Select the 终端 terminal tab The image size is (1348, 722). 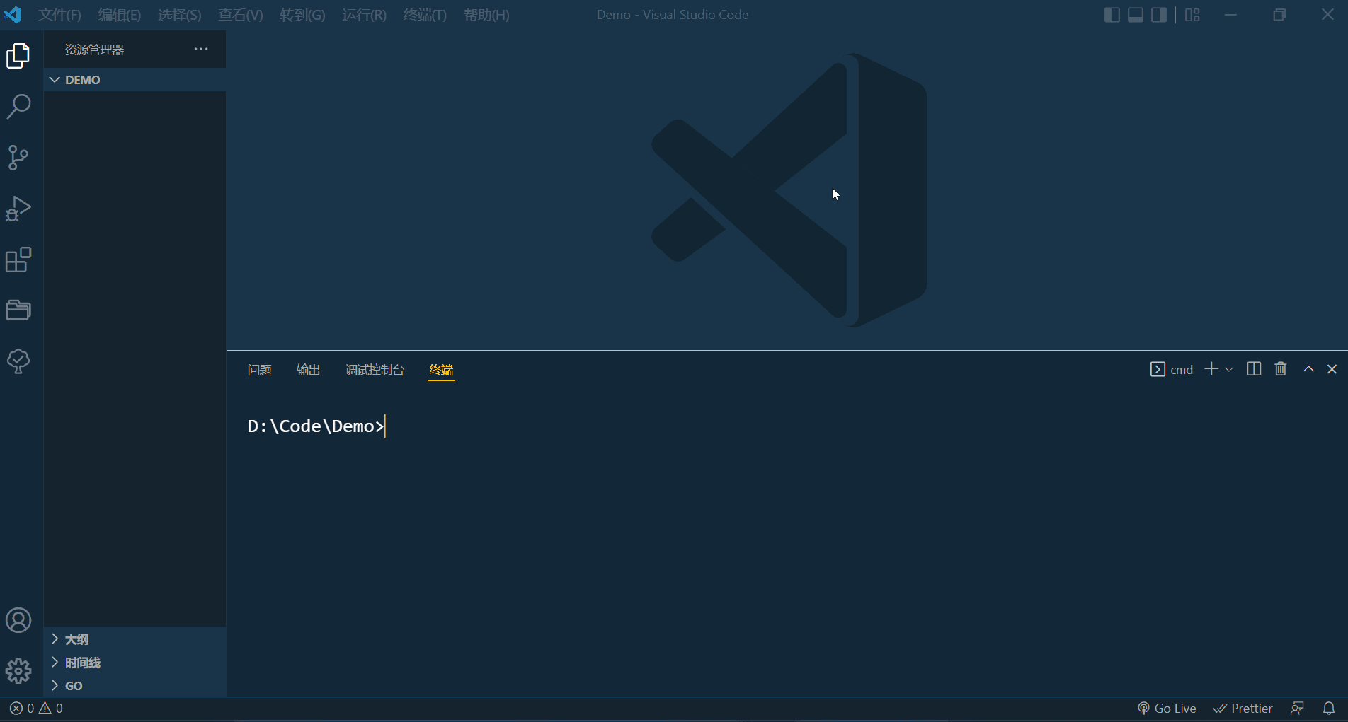pyautogui.click(x=441, y=370)
